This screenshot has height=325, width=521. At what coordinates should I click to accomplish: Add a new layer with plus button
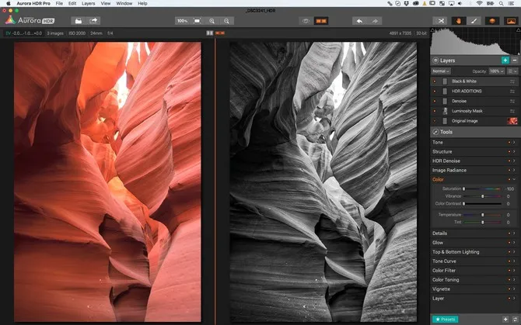(x=505, y=60)
